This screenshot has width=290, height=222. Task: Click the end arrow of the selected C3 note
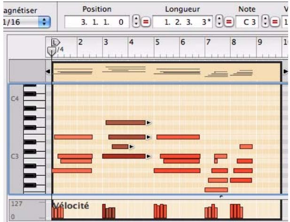[149, 156]
